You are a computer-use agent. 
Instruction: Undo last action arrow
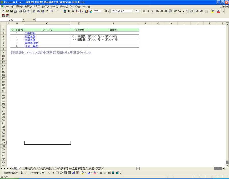52,11
